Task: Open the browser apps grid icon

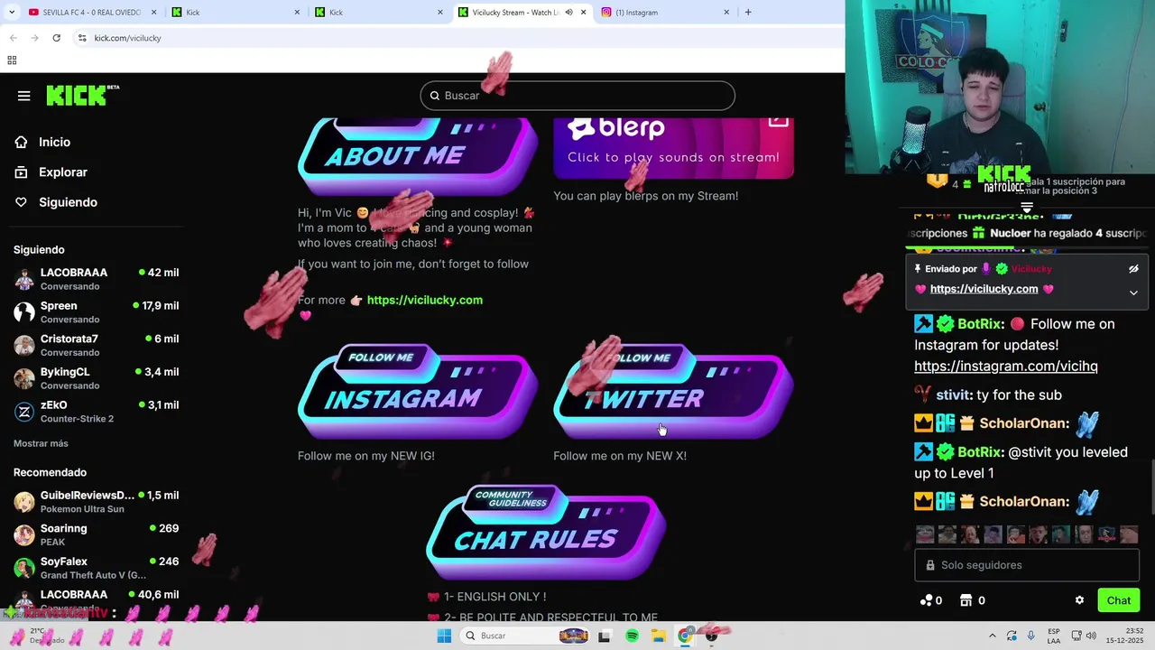Action: click(12, 60)
